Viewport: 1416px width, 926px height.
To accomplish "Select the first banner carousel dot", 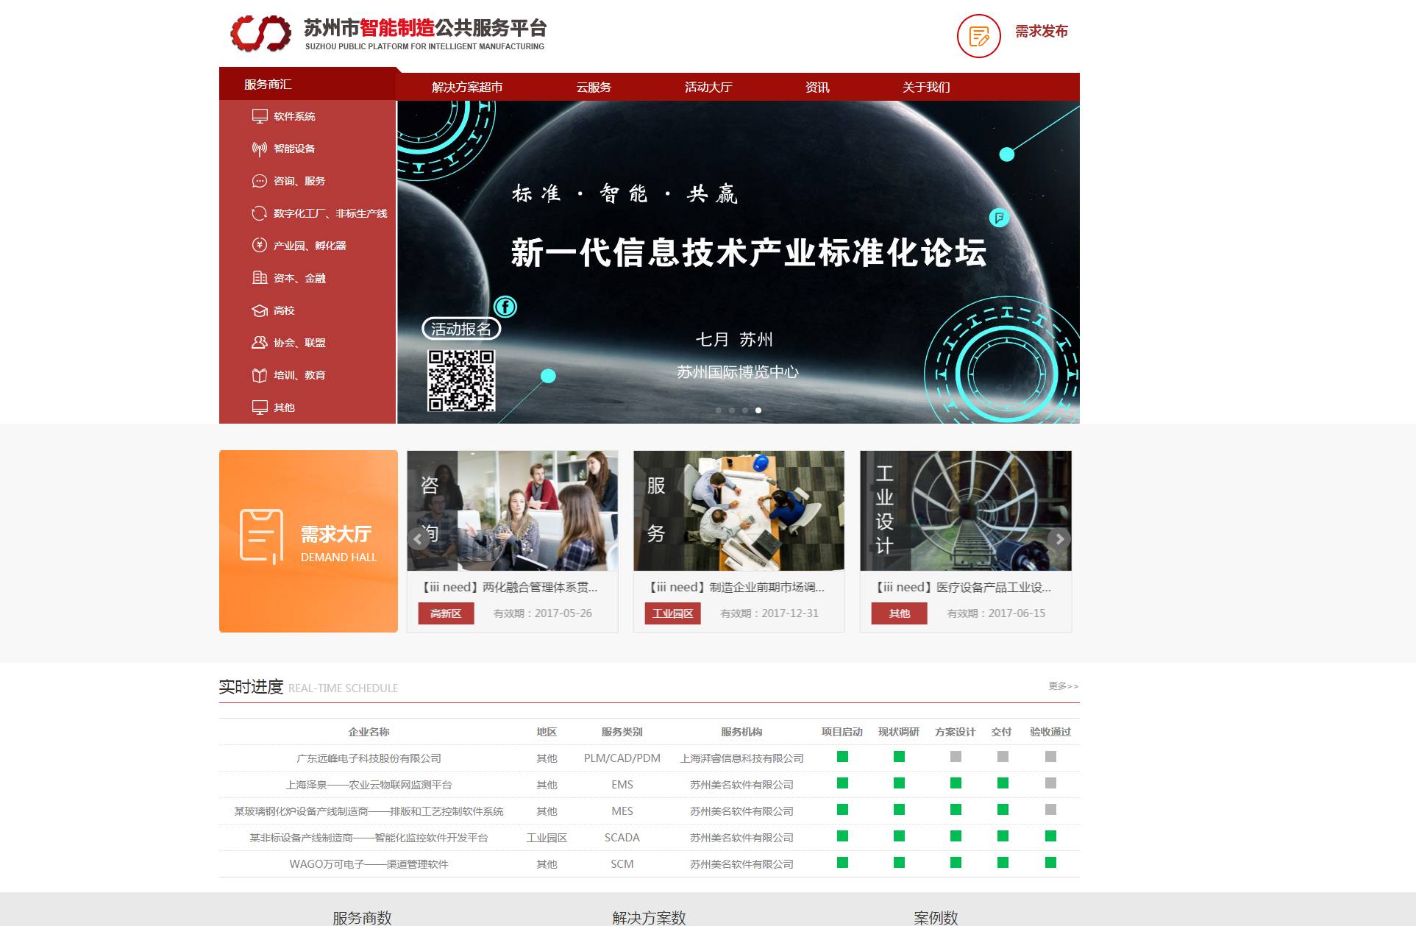I will click(x=719, y=410).
